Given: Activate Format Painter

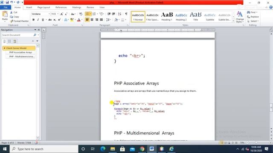Looking at the screenshot, I should (19, 21).
